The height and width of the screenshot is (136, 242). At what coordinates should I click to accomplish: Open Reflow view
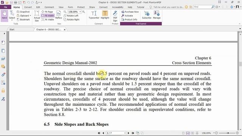coord(59,15)
